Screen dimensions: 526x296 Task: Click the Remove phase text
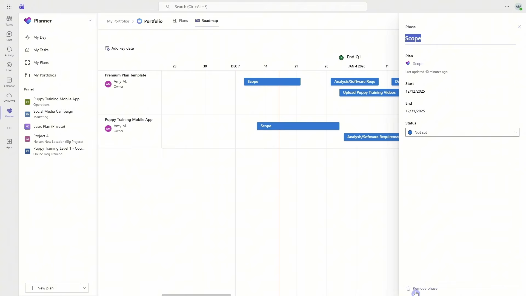point(425,288)
